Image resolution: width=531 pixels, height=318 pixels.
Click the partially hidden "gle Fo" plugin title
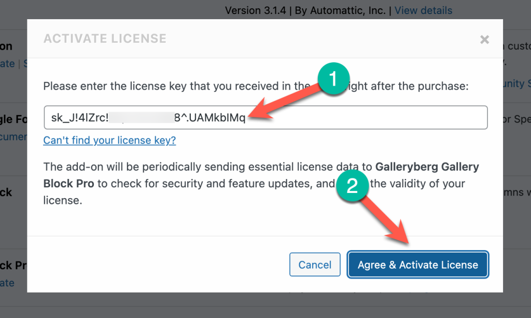(13, 119)
